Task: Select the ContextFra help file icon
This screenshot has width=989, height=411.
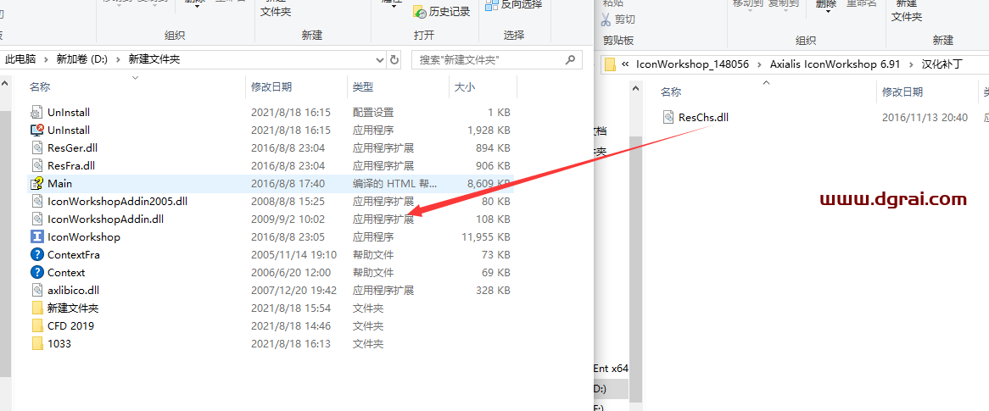Action: tap(36, 255)
